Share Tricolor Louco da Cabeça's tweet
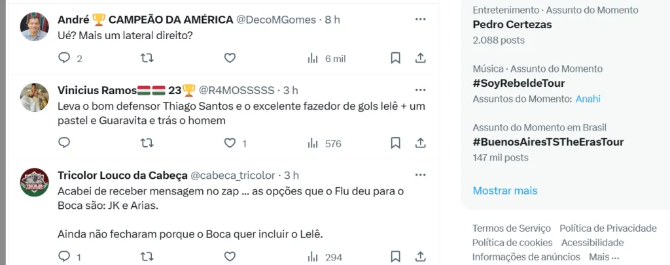This screenshot has height=265, width=670. 421,257
